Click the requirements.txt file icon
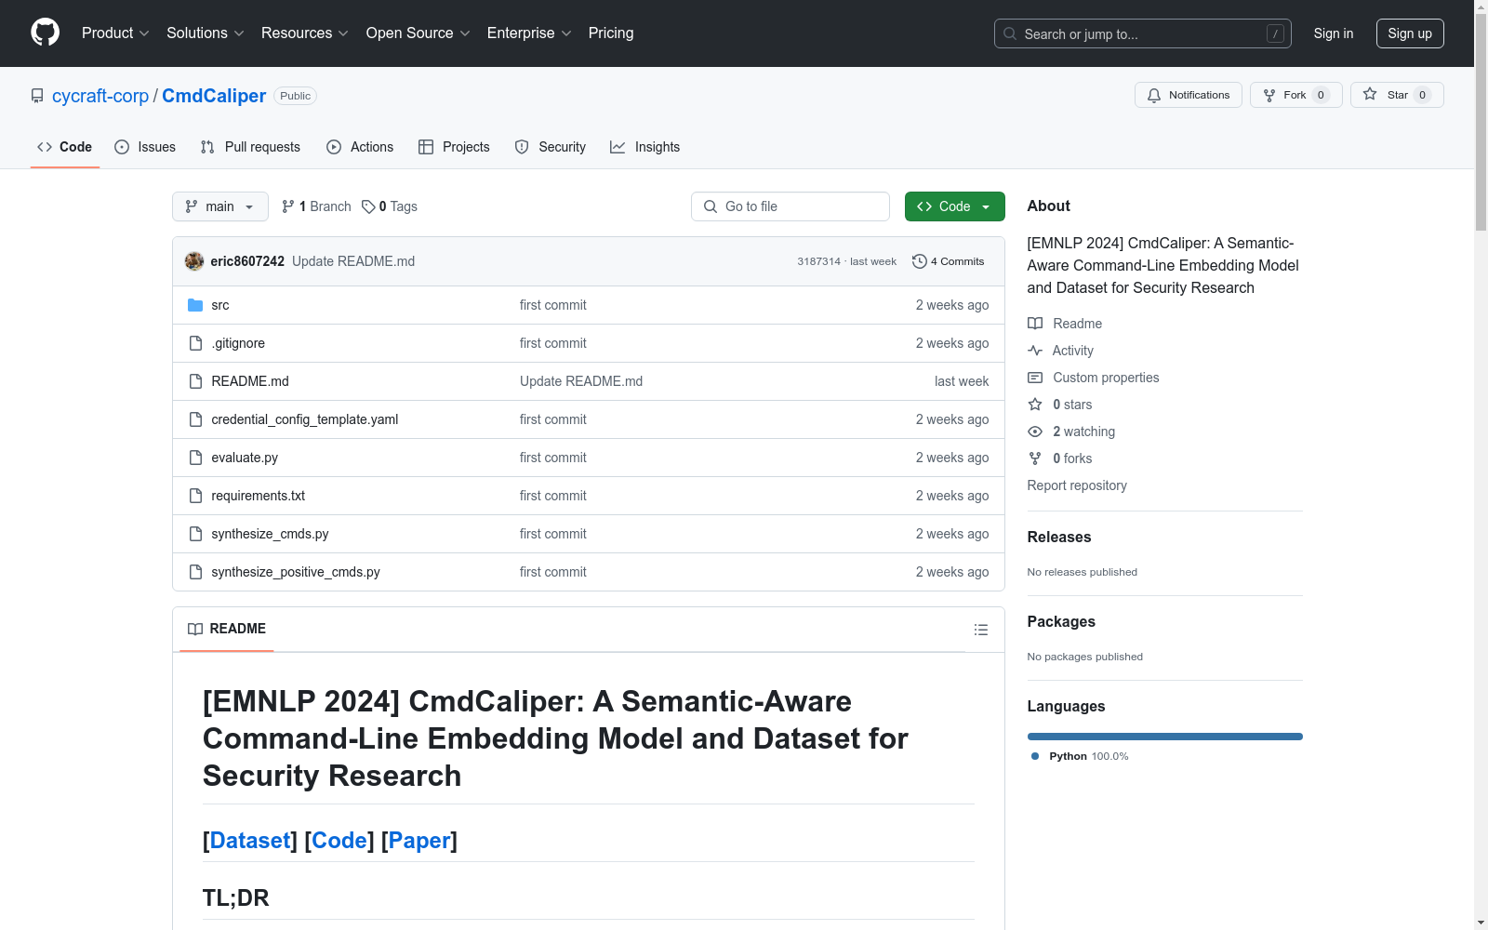This screenshot has height=930, width=1488. (195, 496)
